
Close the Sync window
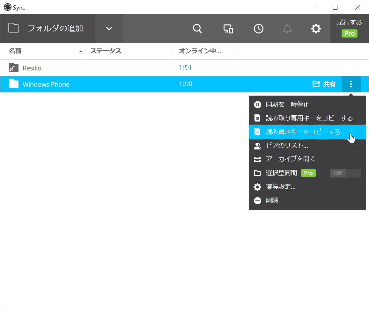(x=358, y=7)
